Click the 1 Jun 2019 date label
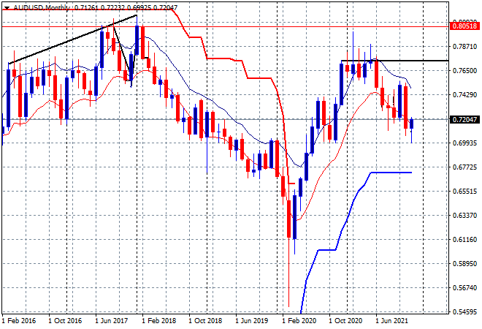Screen dimensions: 482x329 click(252, 321)
